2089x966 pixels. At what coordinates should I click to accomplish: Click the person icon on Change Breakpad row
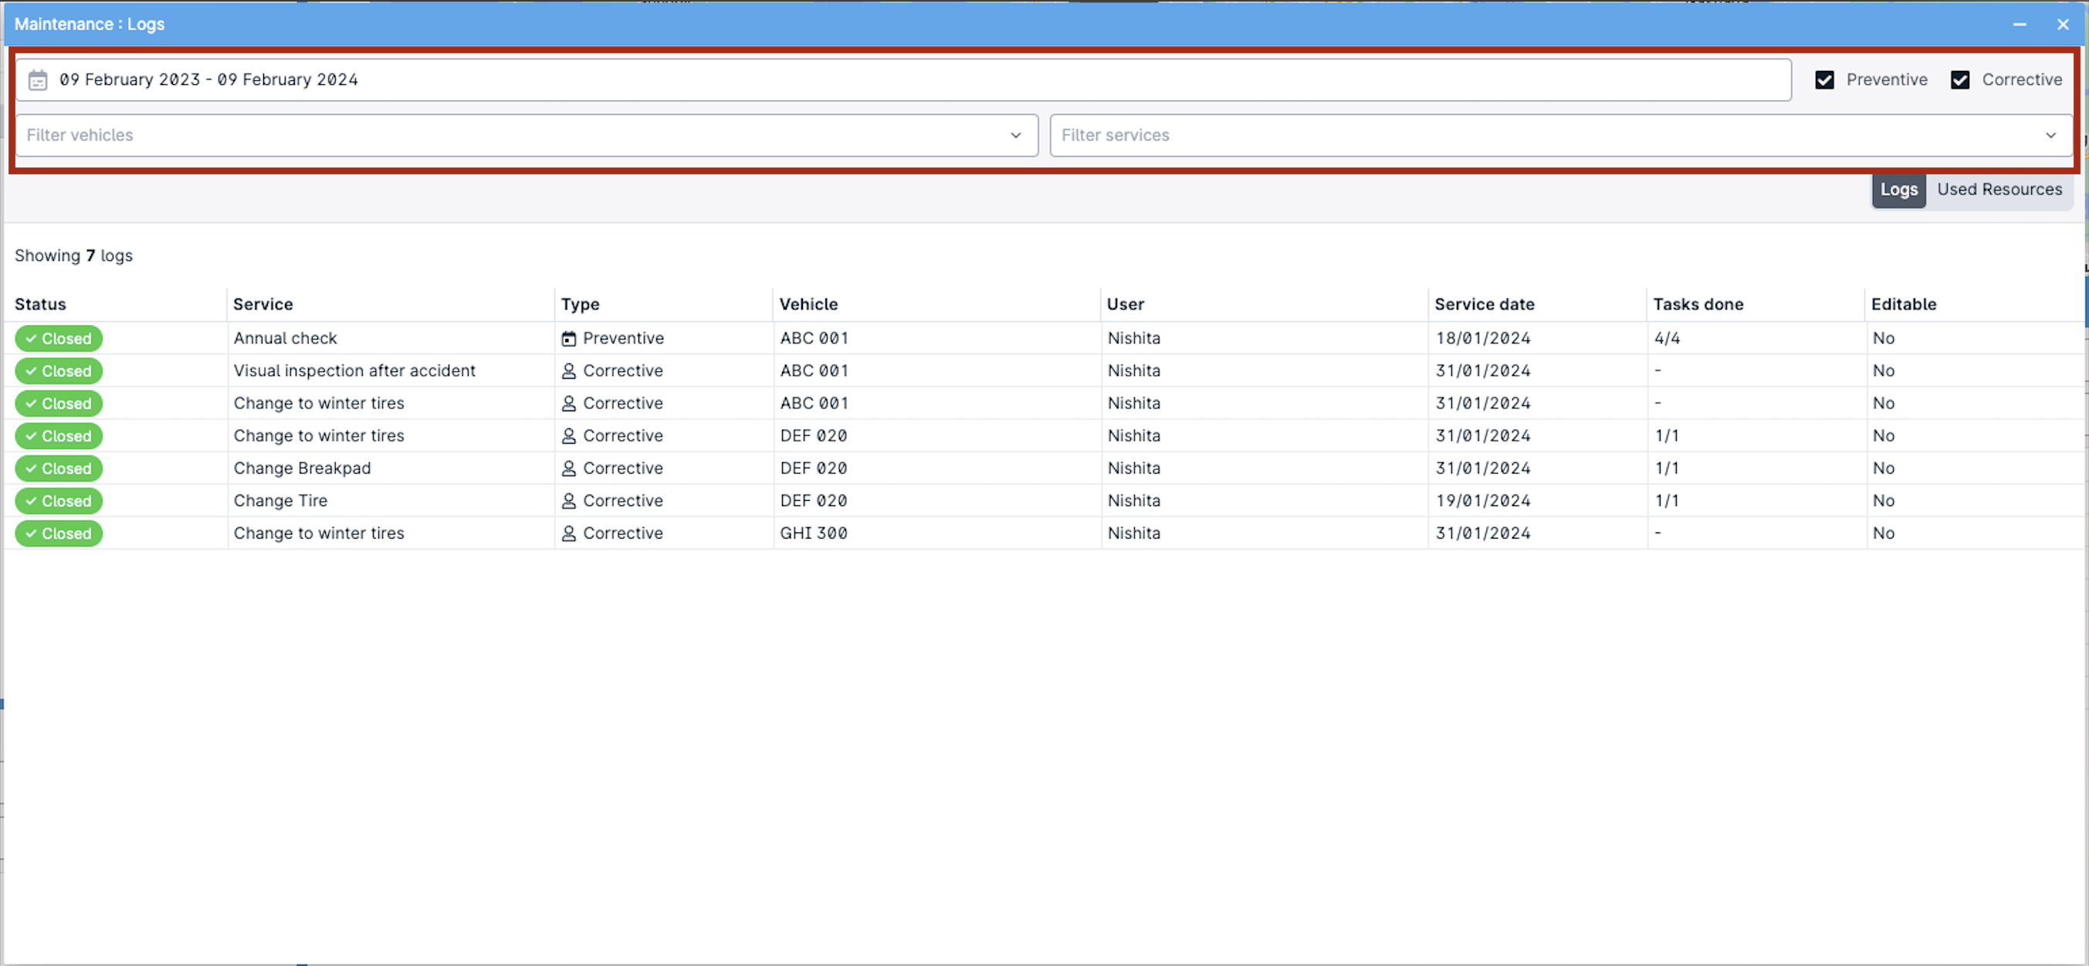pyautogui.click(x=569, y=468)
